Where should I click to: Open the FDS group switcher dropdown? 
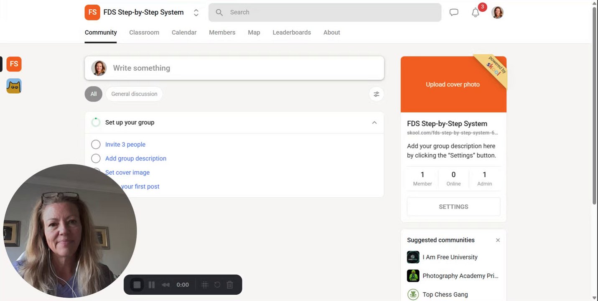tap(196, 13)
